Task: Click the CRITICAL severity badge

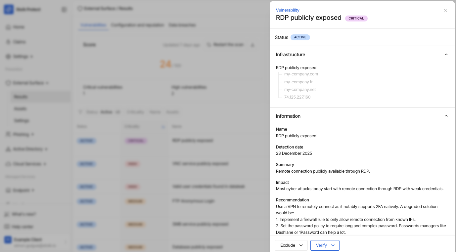Action: click(x=356, y=19)
